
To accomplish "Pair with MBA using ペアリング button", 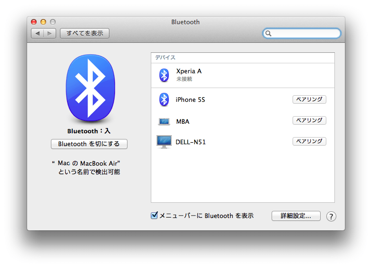I will pos(309,120).
